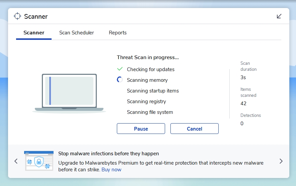The width and height of the screenshot is (296, 186).
Task: Advance to the next promotional banner
Action: coord(281,161)
